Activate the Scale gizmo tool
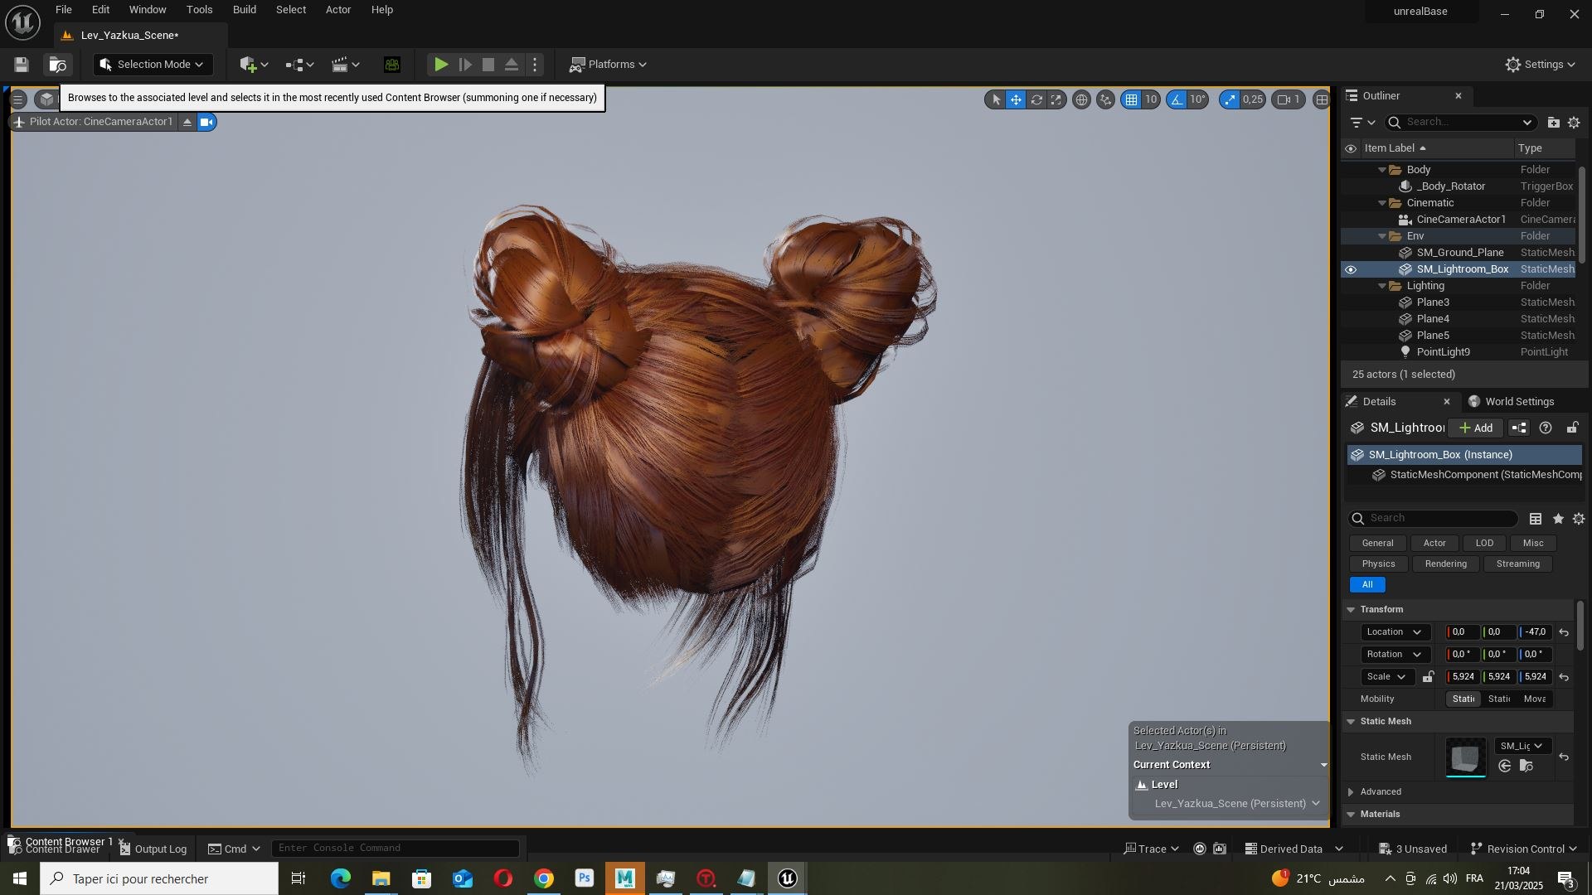 click(1056, 99)
